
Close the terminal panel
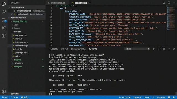click(174, 49)
